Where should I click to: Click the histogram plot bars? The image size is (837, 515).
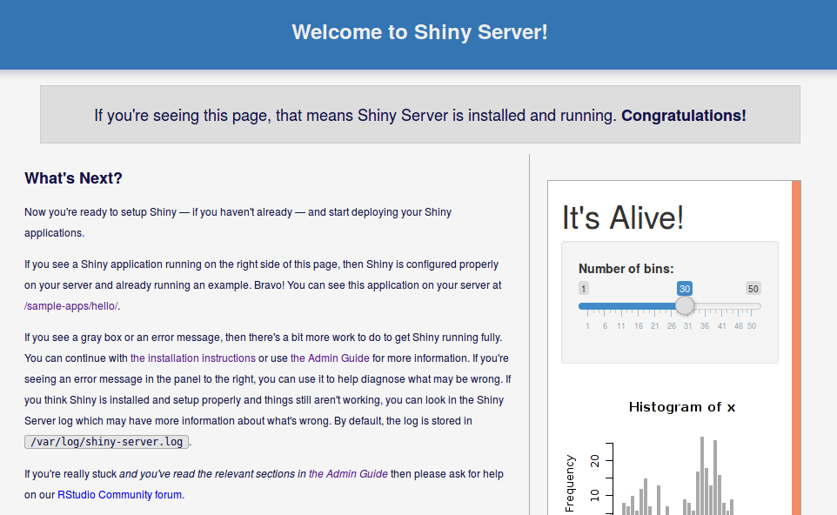coord(678,476)
